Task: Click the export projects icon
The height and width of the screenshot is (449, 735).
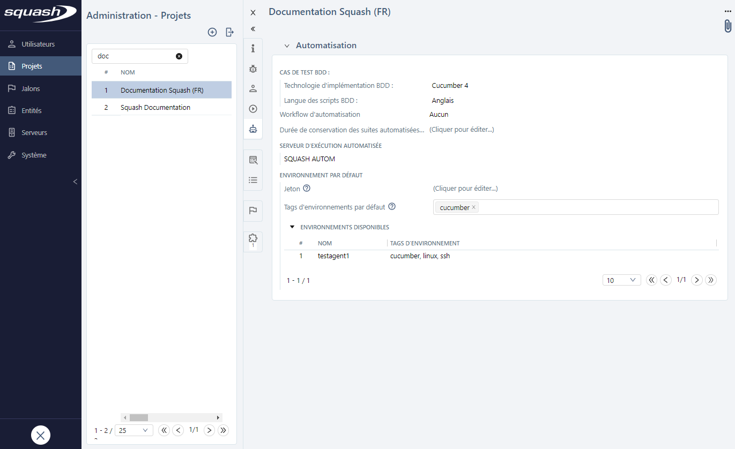Action: 229,32
